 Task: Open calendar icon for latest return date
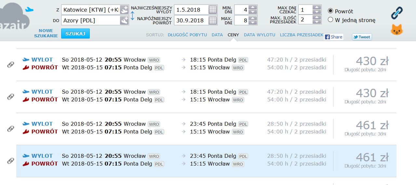213,20
